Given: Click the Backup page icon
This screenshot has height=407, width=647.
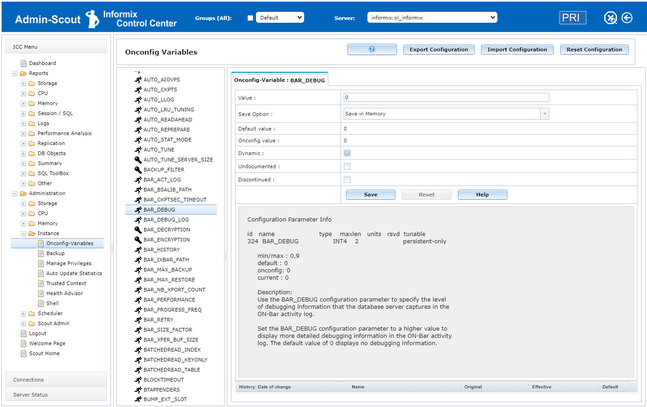Looking at the screenshot, I should [41, 253].
